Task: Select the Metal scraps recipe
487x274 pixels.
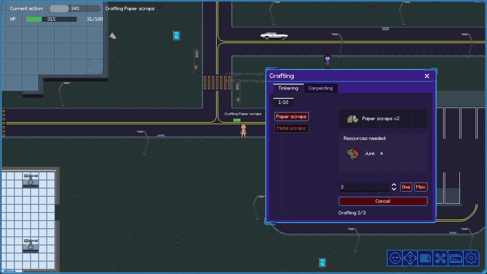Action: coord(291,128)
